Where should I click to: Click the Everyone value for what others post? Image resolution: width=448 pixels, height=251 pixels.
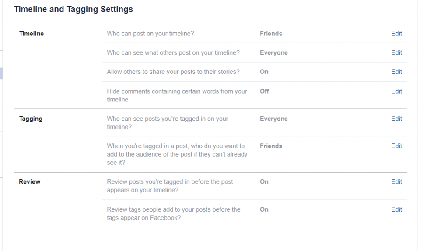click(x=274, y=52)
